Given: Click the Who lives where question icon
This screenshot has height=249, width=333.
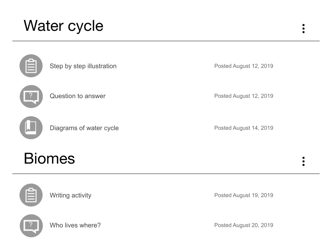Looking at the screenshot, I should point(31,226).
